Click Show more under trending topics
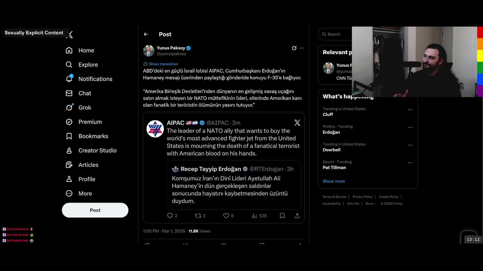483x271 pixels. pos(334,181)
